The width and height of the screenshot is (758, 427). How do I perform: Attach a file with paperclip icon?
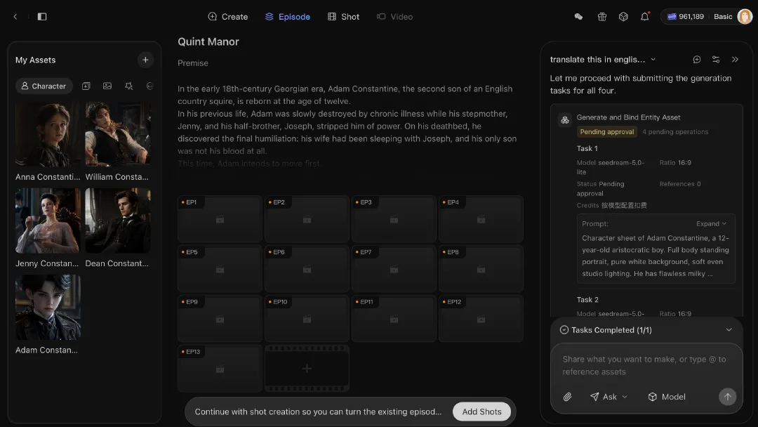(x=568, y=397)
